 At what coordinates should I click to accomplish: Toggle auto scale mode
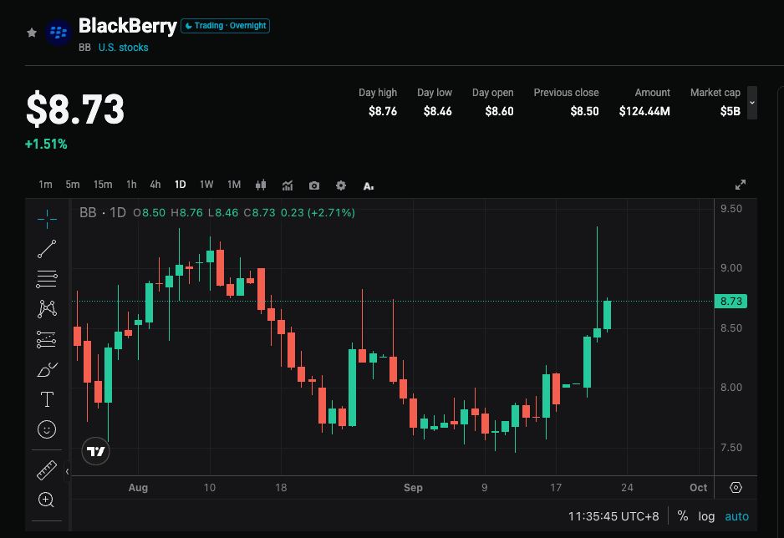point(737,516)
